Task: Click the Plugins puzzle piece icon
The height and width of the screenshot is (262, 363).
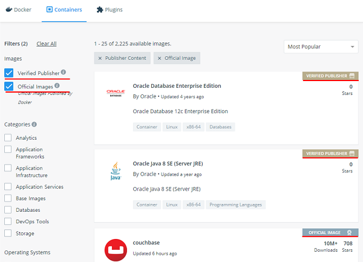Action: pyautogui.click(x=100, y=10)
